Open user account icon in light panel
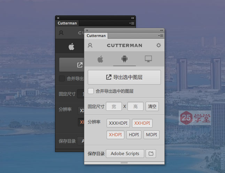This screenshot has width=225, height=173. pos(90,45)
